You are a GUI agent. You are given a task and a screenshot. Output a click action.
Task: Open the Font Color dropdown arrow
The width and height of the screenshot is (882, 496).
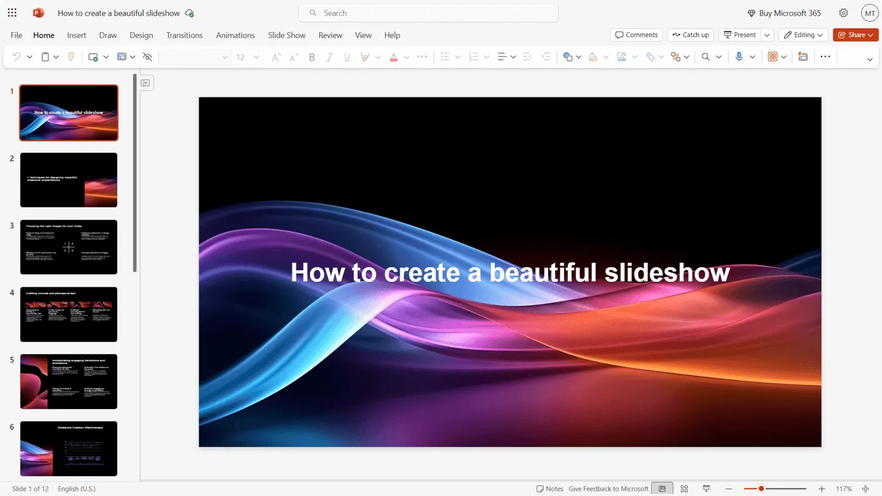click(x=406, y=56)
